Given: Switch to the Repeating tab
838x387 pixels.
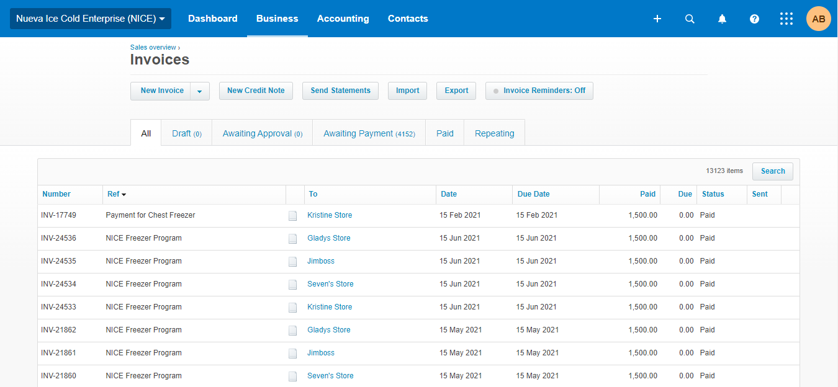Looking at the screenshot, I should click(495, 133).
